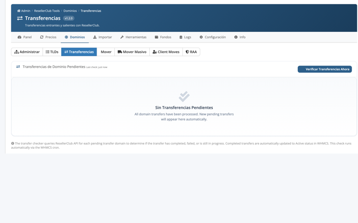The height and width of the screenshot is (223, 358).
Task: Click the download icon on Importar tab
Action: pos(95,37)
